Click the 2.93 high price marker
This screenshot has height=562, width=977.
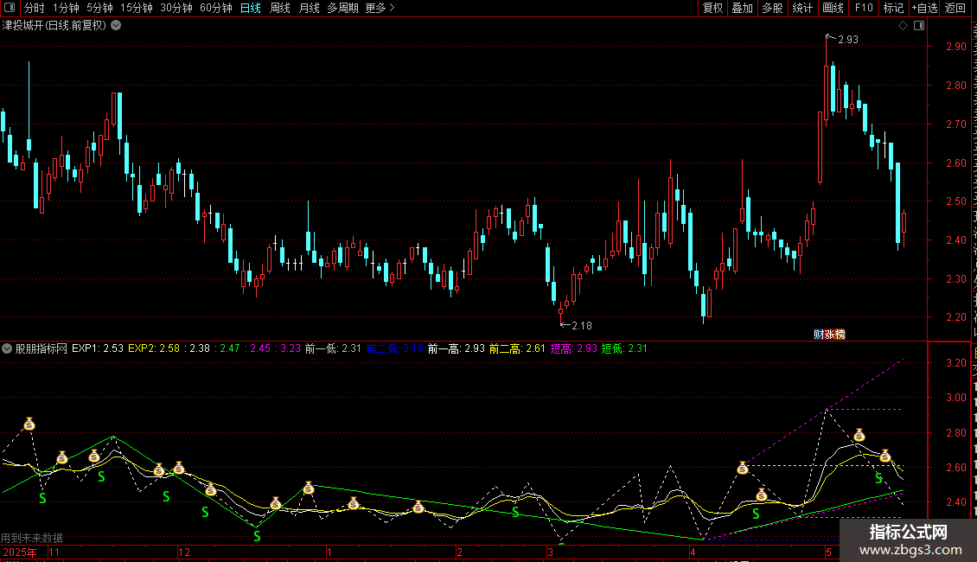point(848,39)
